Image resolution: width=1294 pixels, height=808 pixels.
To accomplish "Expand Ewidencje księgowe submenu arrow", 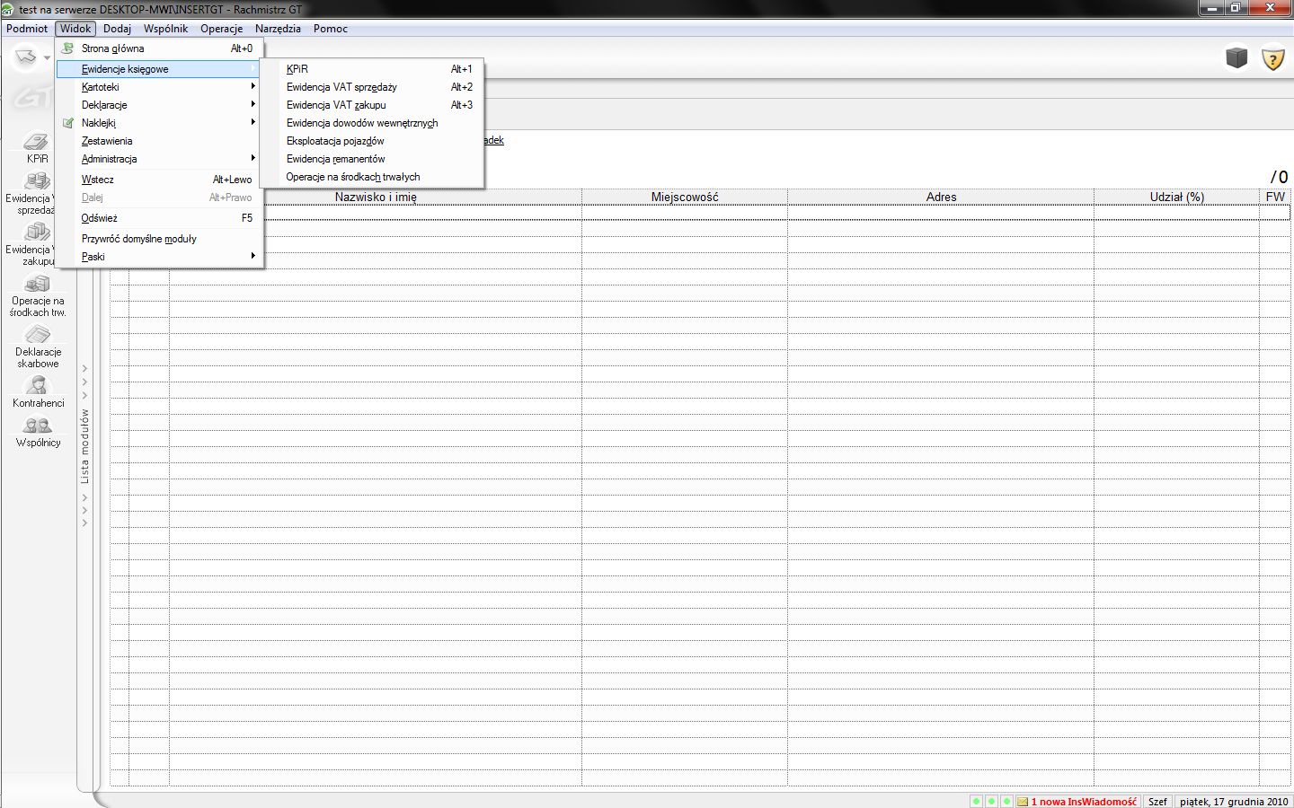I will (253, 69).
